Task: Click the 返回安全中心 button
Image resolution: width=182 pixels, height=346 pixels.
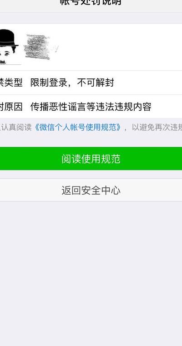Action: tap(91, 190)
